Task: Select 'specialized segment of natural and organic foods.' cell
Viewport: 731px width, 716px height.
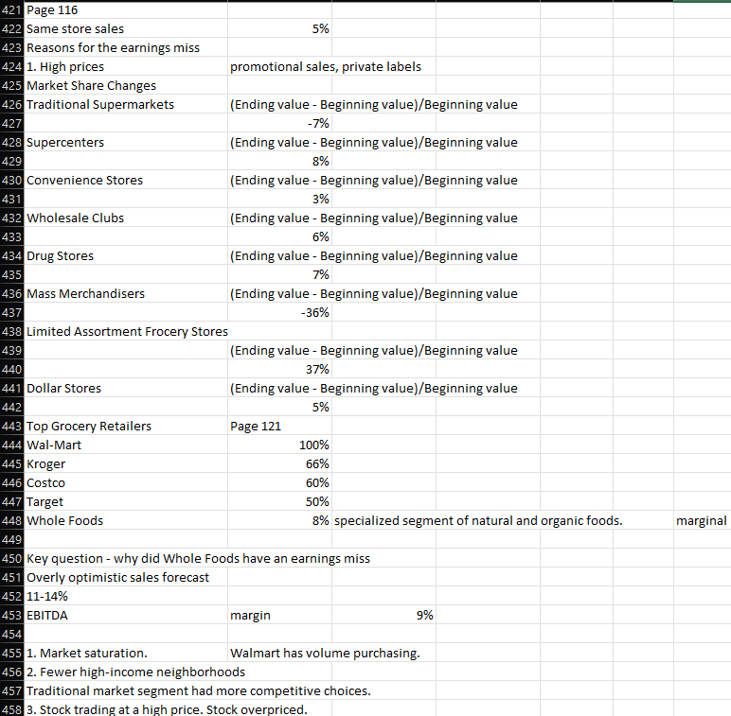Action: tap(478, 520)
